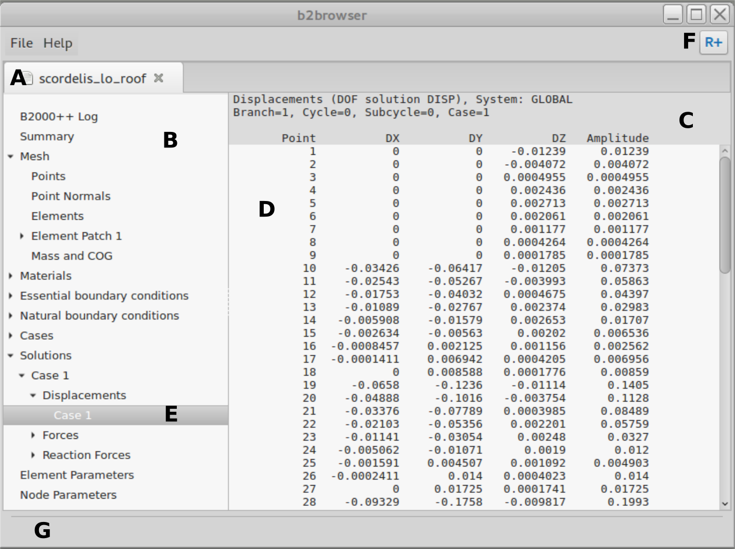Collapse the Solutions tree node
Image resolution: width=735 pixels, height=549 pixels.
click(x=10, y=356)
